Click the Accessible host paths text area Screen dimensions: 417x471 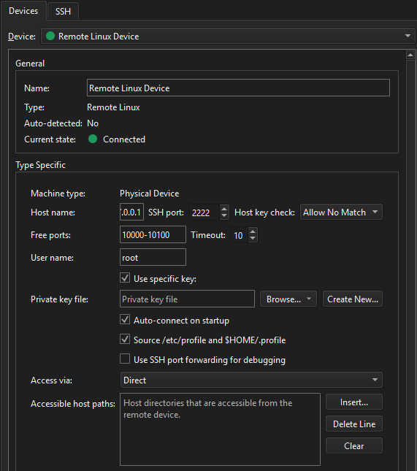pyautogui.click(x=221, y=429)
